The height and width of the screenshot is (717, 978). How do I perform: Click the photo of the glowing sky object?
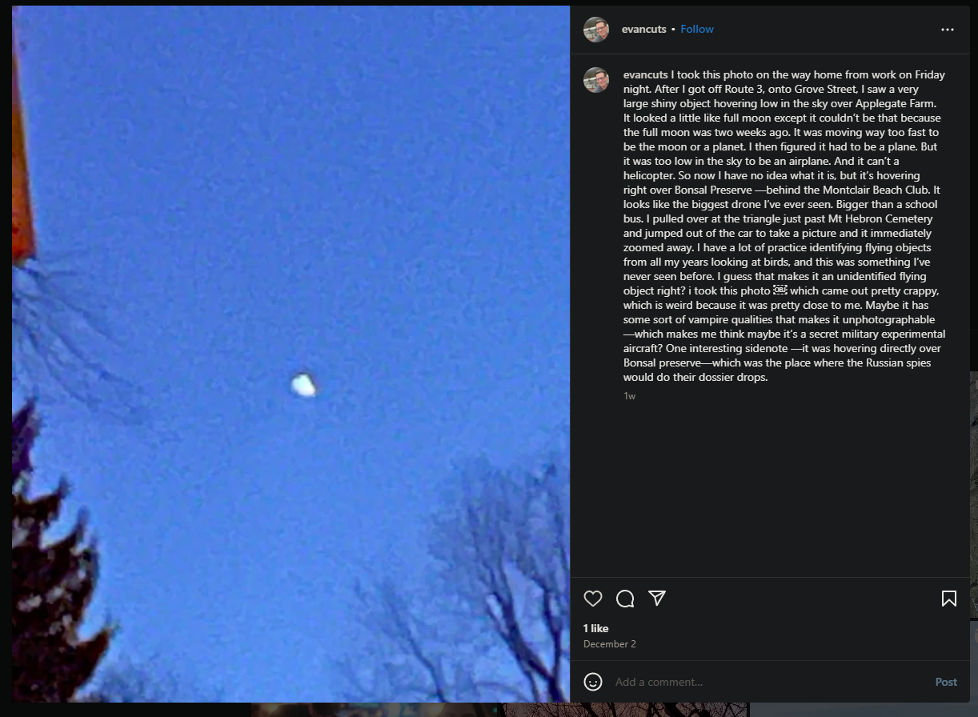click(x=291, y=354)
